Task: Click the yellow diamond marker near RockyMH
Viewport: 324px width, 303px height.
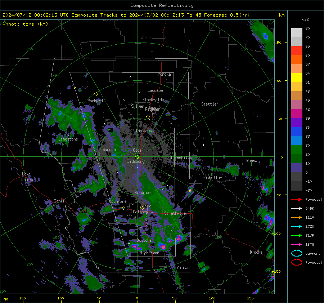Action: [96, 94]
